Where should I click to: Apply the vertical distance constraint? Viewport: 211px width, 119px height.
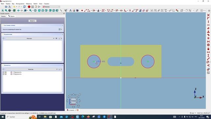[x=208, y=56]
